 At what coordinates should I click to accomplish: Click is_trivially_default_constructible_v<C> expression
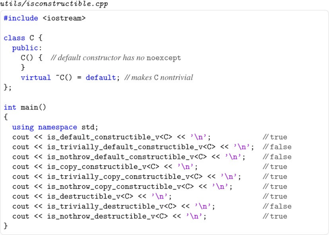(x=131, y=147)
